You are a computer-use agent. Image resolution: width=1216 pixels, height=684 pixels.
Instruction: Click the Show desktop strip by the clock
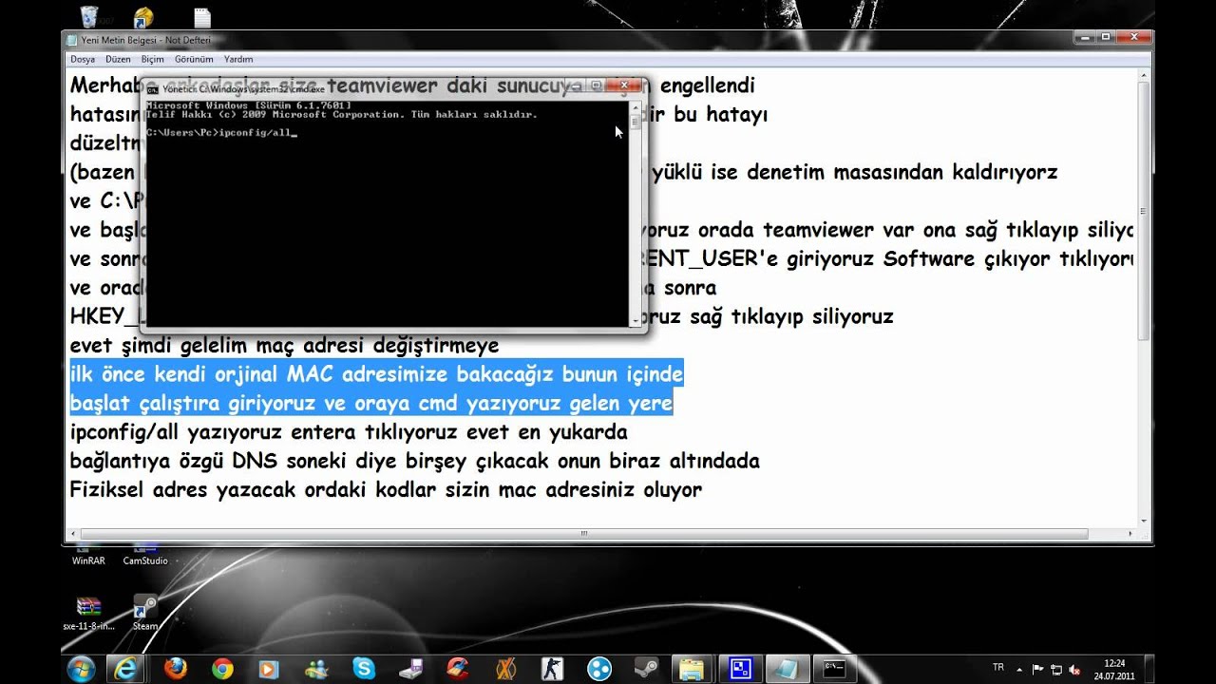pos(1150,669)
